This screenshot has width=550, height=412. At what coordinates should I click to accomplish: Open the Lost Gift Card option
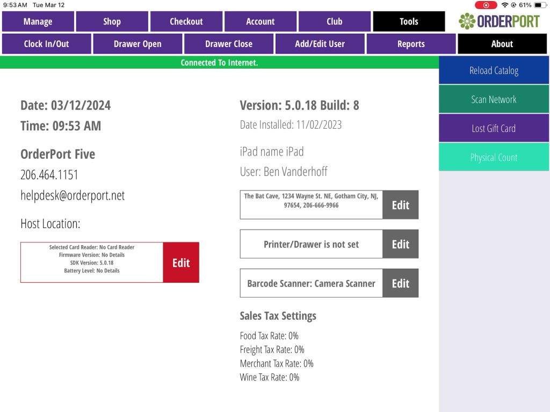(494, 128)
